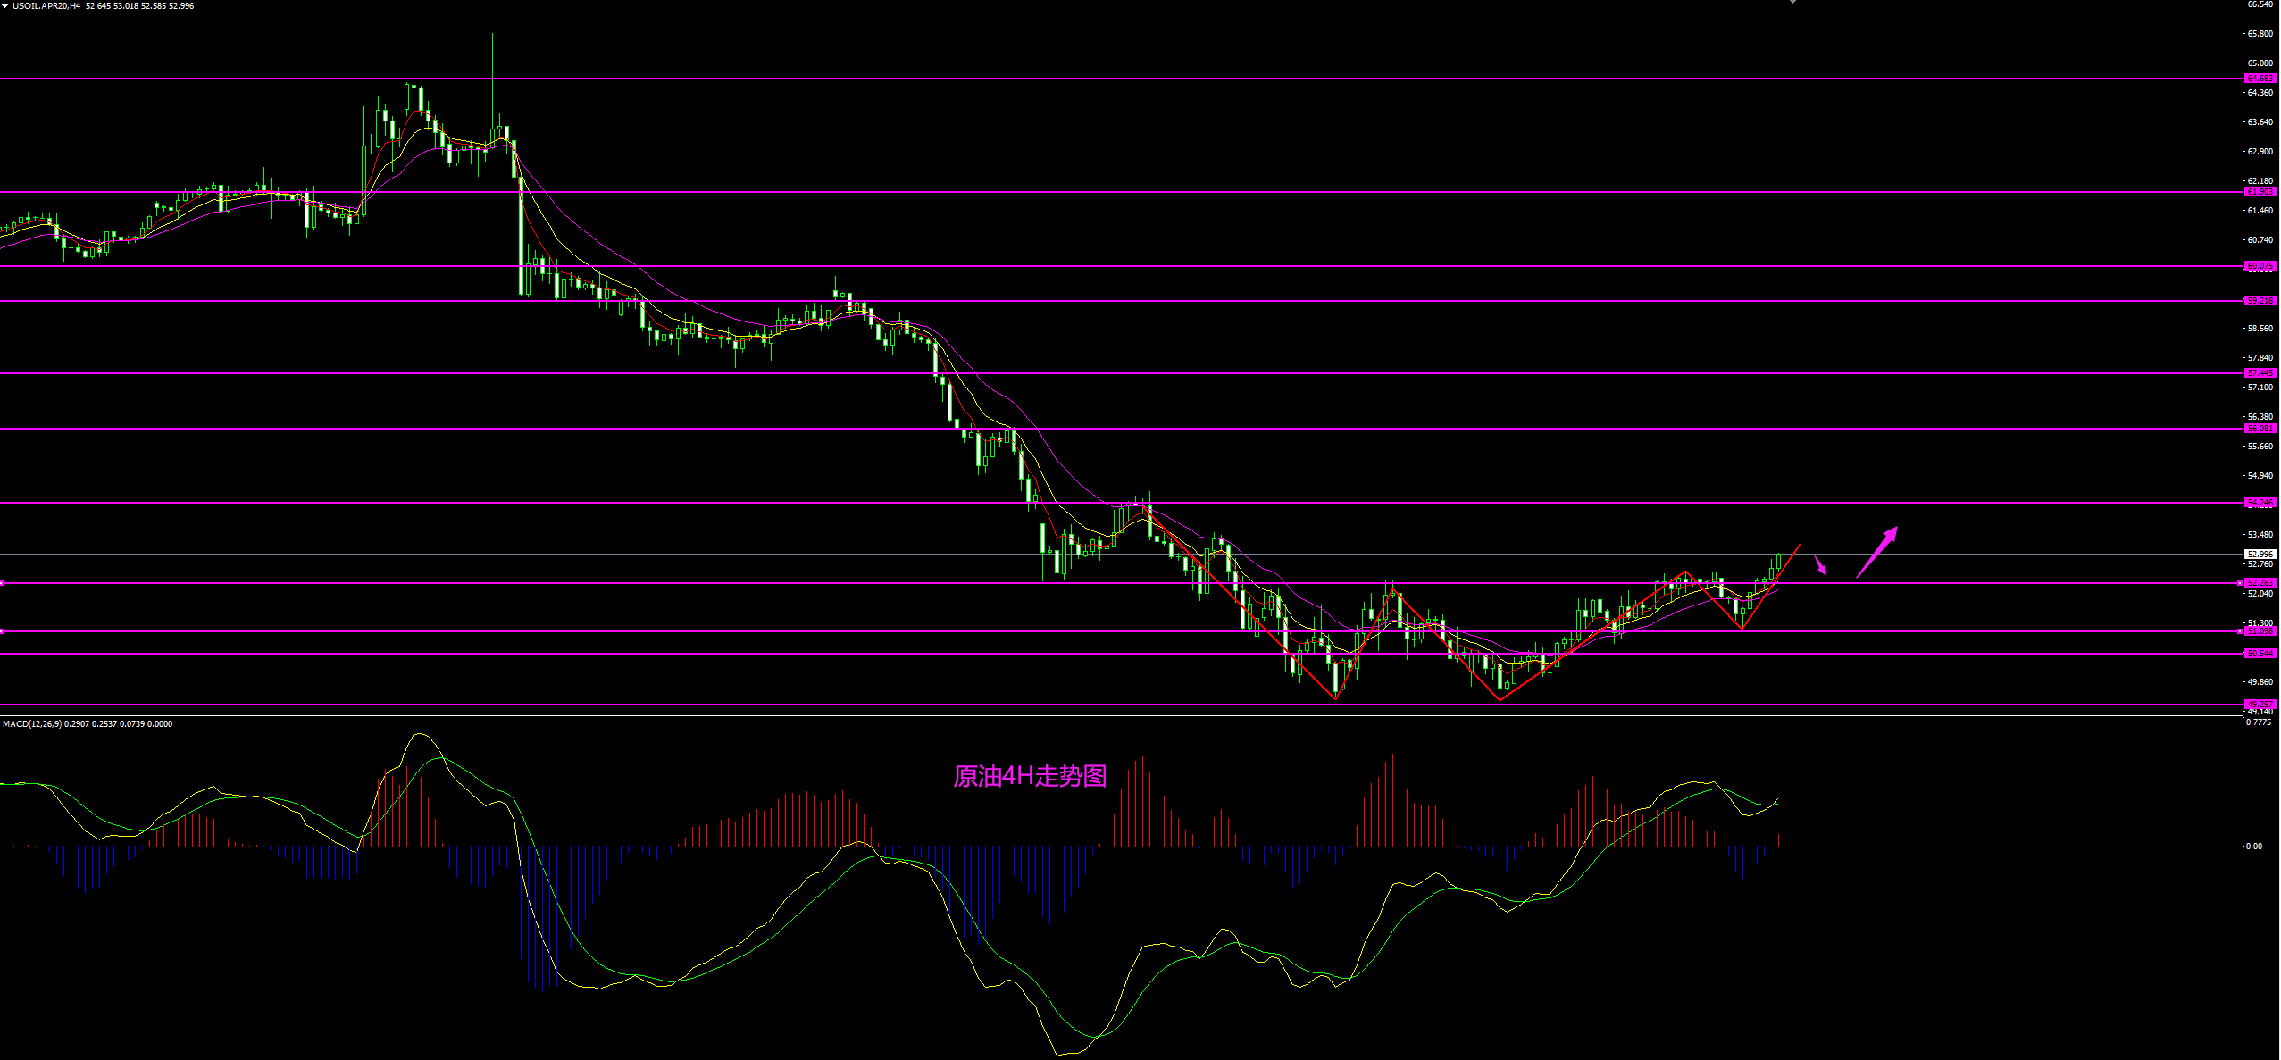The width and height of the screenshot is (2281, 1060).
Task: Click the 59.218 horizontal line price tag
Action: [x=2260, y=301]
